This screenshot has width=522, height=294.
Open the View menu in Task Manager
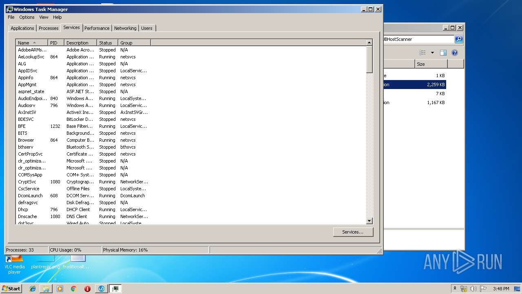pyautogui.click(x=44, y=17)
